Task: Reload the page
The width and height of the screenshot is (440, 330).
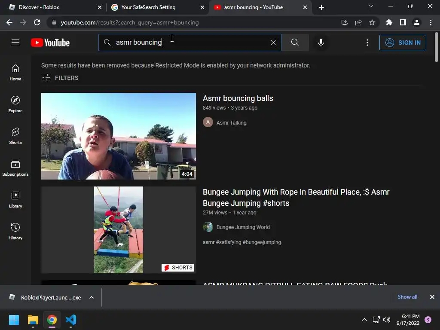Action: tap(37, 22)
